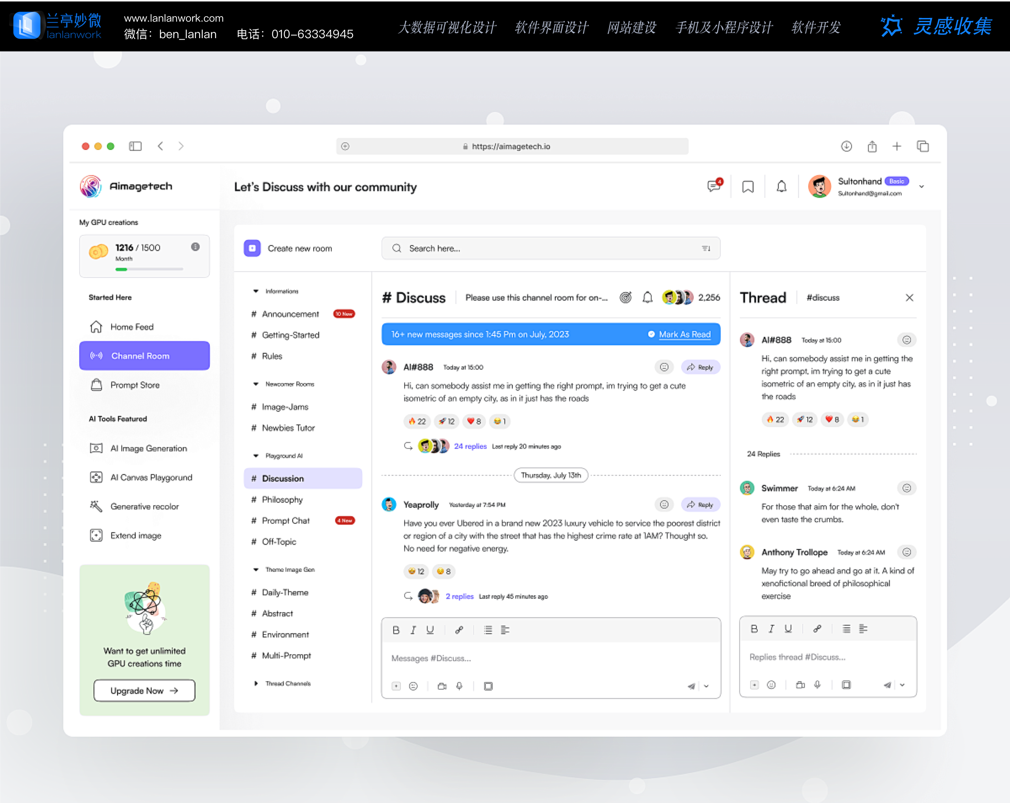Click the link icon in message editor
1010x803 pixels.
tap(459, 630)
